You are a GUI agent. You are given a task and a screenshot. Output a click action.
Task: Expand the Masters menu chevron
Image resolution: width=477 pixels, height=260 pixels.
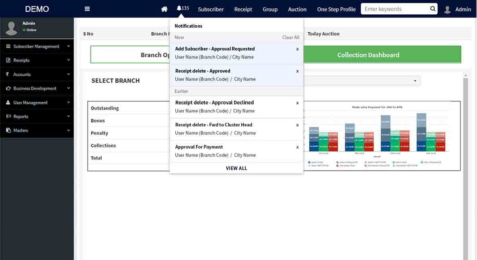pyautogui.click(x=68, y=130)
